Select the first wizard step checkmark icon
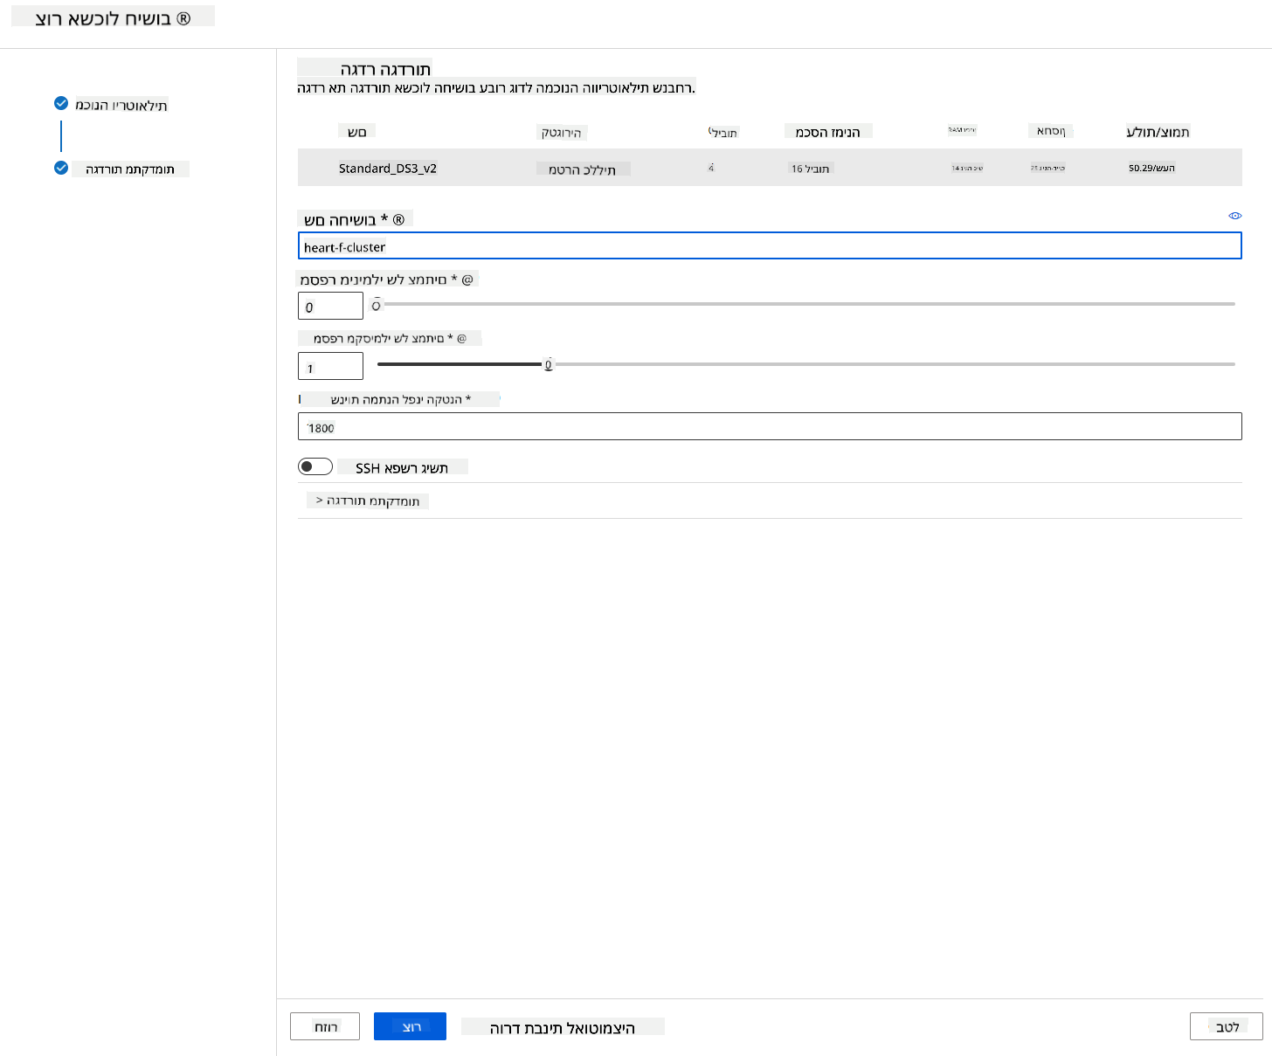 click(61, 103)
